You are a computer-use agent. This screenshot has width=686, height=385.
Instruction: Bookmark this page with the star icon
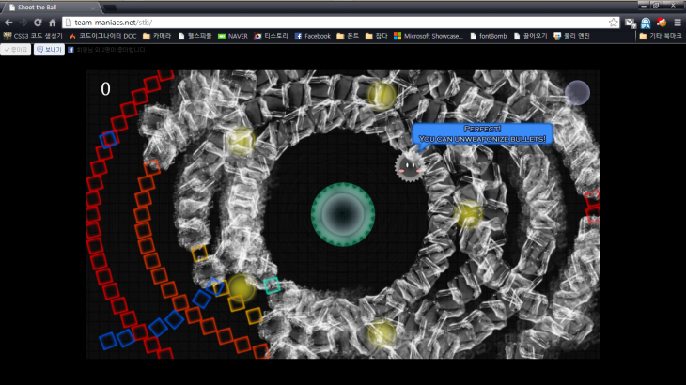(614, 22)
